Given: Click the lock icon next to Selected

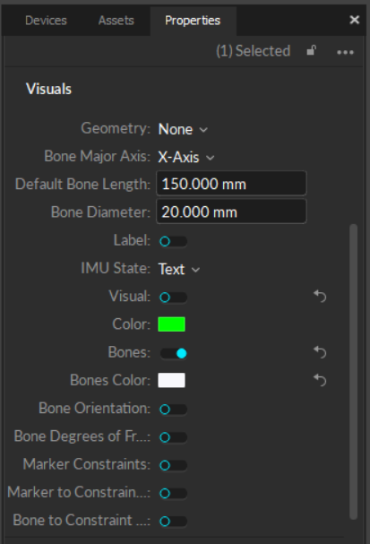Looking at the screenshot, I should click(x=311, y=51).
